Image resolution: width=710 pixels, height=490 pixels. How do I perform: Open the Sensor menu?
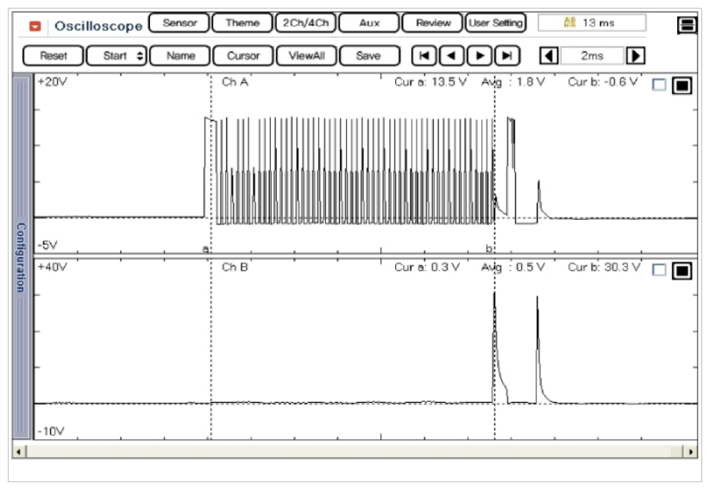pos(179,23)
